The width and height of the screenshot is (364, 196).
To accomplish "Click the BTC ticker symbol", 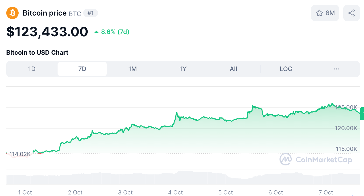I will (x=75, y=14).
